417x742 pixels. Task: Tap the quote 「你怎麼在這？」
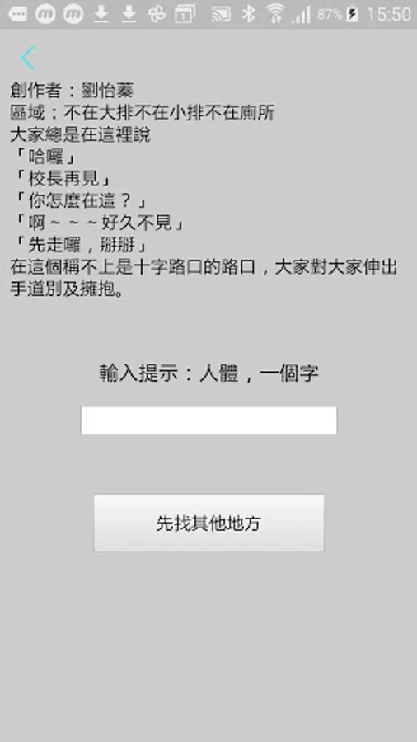click(80, 201)
